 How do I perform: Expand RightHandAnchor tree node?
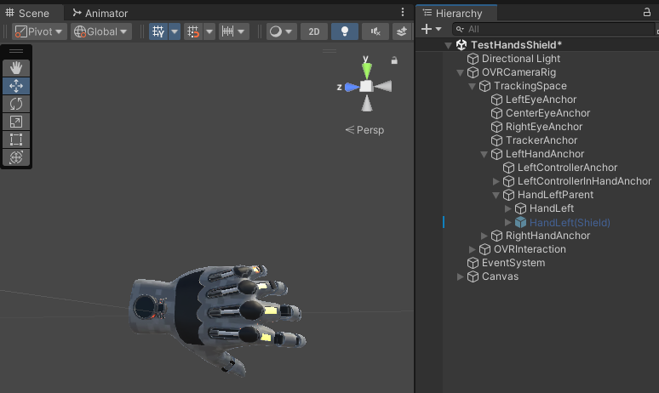click(484, 236)
